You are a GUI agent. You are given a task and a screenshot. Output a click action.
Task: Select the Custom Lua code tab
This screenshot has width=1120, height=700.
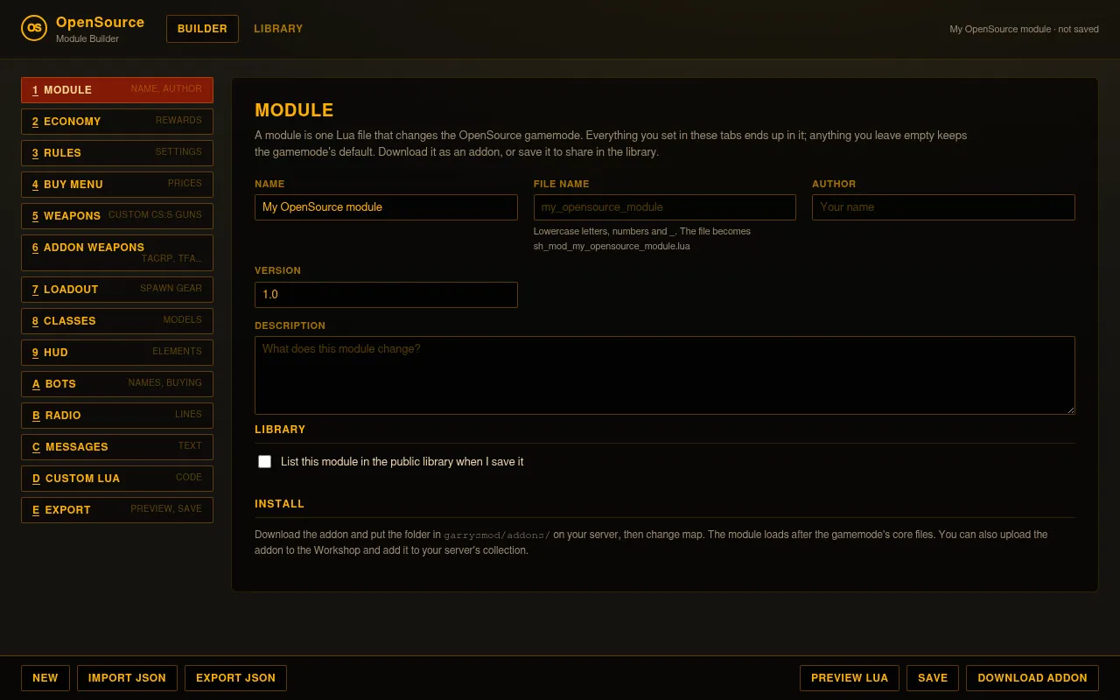coord(117,479)
